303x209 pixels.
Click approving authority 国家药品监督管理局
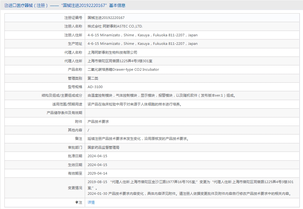103,147
